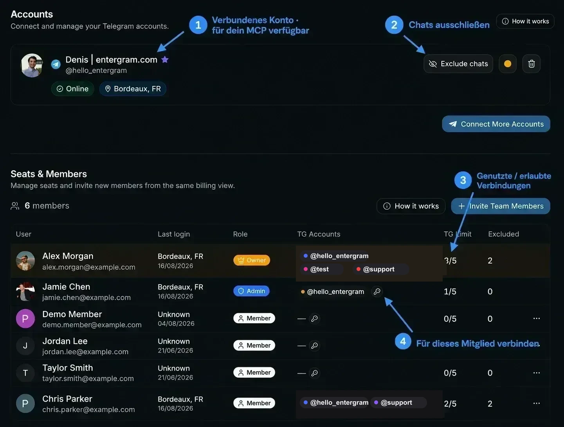Click the email jamie.chen@example.com
The width and height of the screenshot is (564, 427).
(86, 298)
